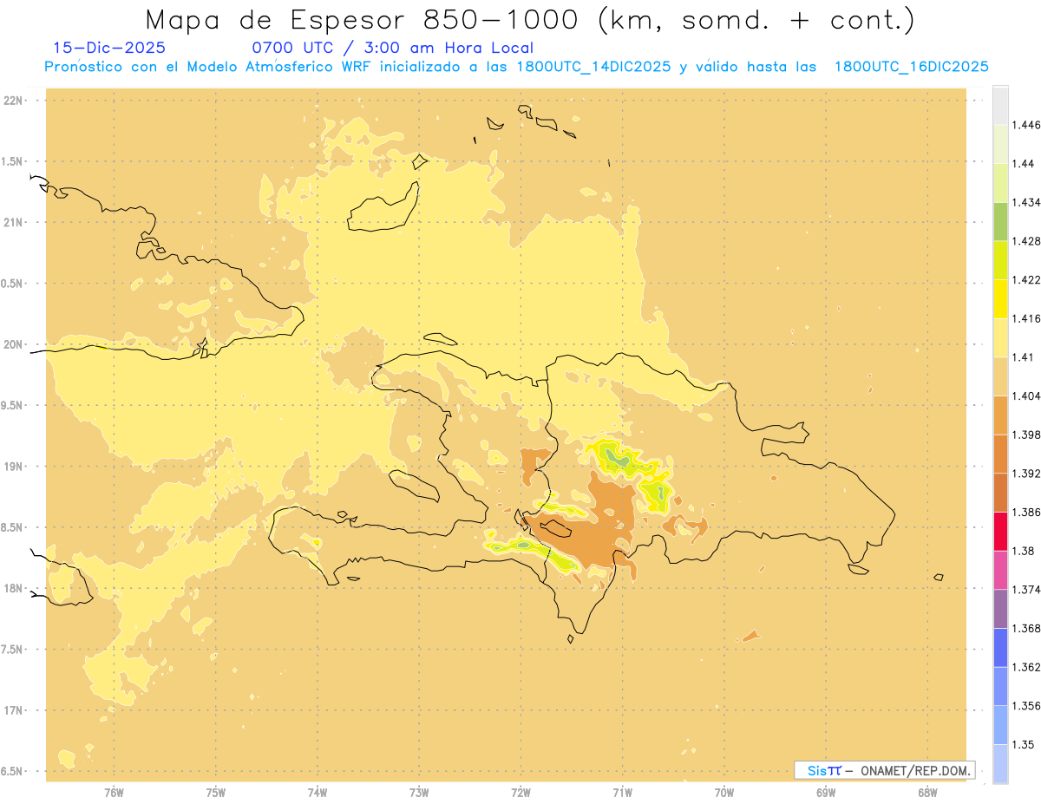Click legend value 1.422

(1026, 279)
